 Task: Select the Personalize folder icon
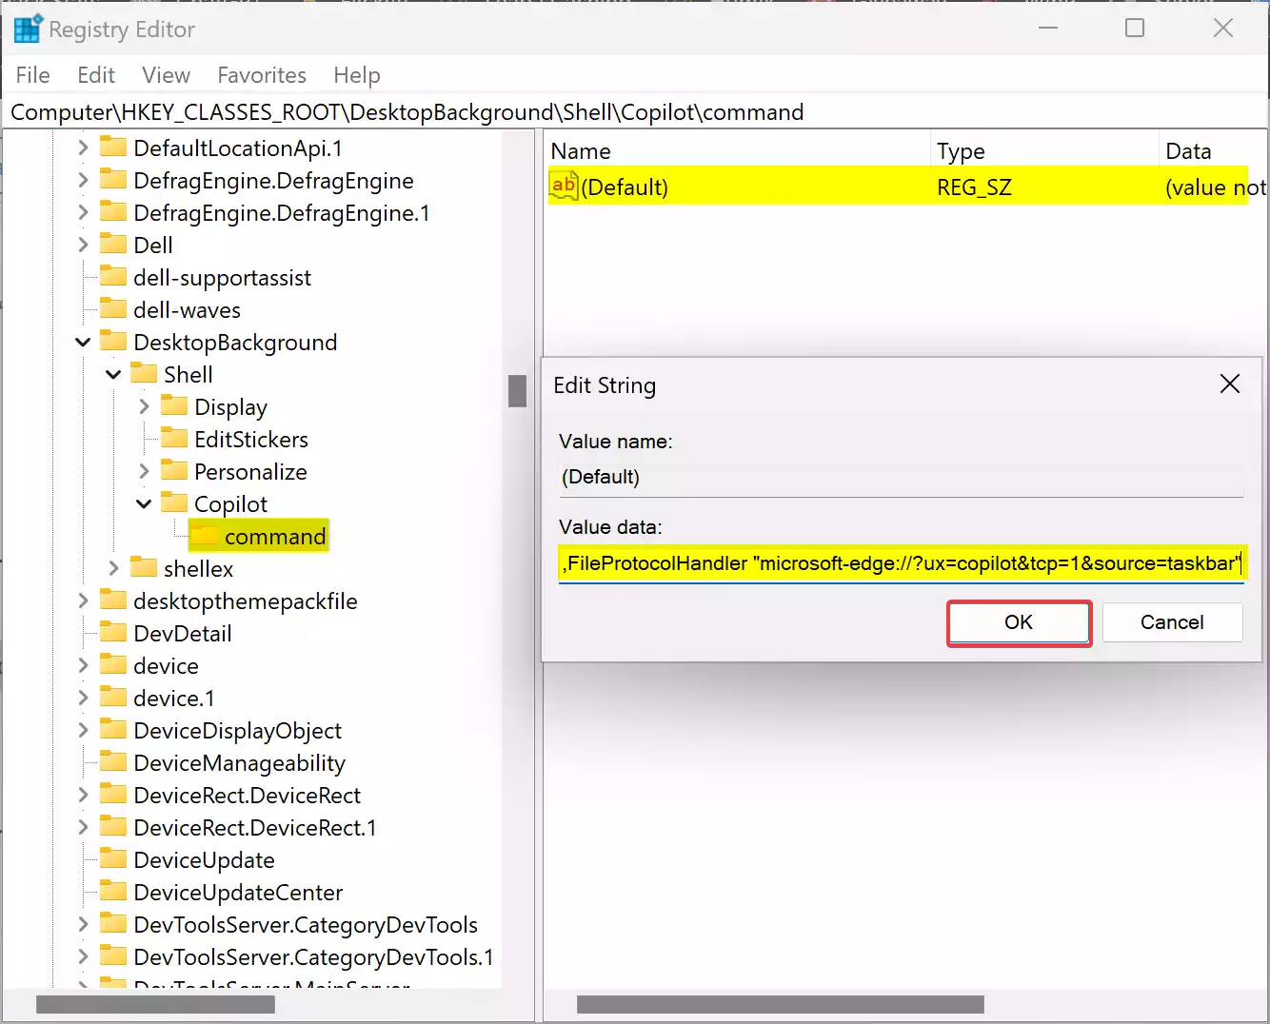(x=174, y=471)
